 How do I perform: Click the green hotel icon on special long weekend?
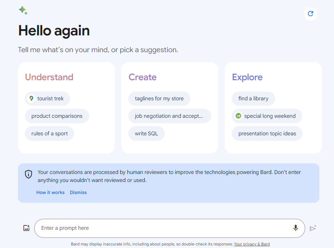238,116
